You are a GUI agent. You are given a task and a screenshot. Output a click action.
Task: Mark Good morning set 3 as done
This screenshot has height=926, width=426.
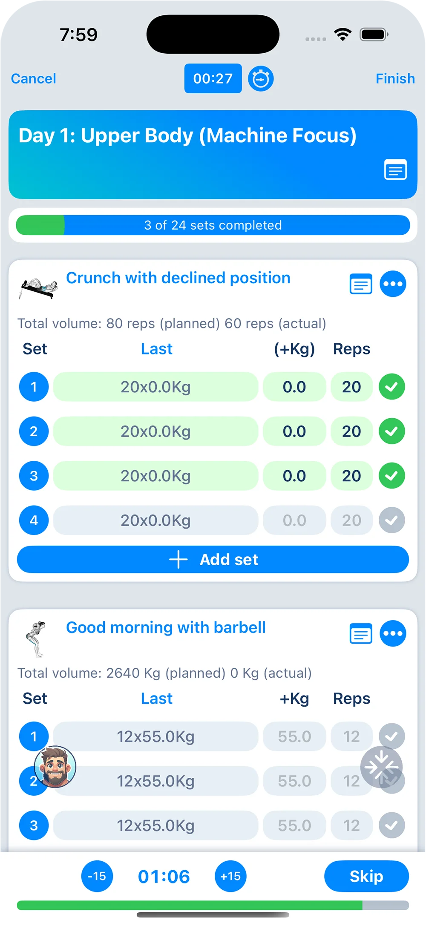click(x=392, y=825)
